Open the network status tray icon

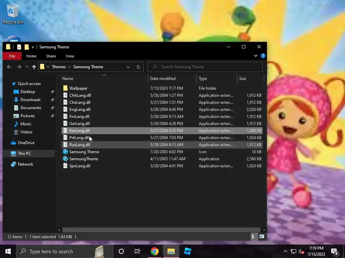293,251
